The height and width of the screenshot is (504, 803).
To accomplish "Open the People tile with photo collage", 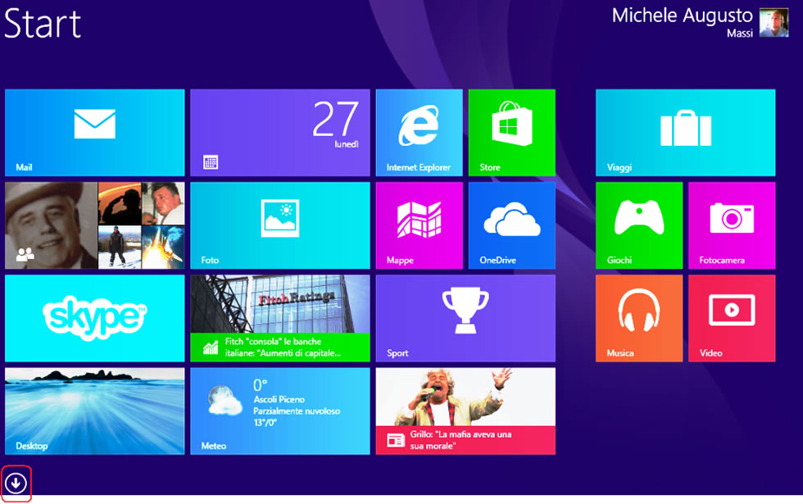I will pos(95,225).
